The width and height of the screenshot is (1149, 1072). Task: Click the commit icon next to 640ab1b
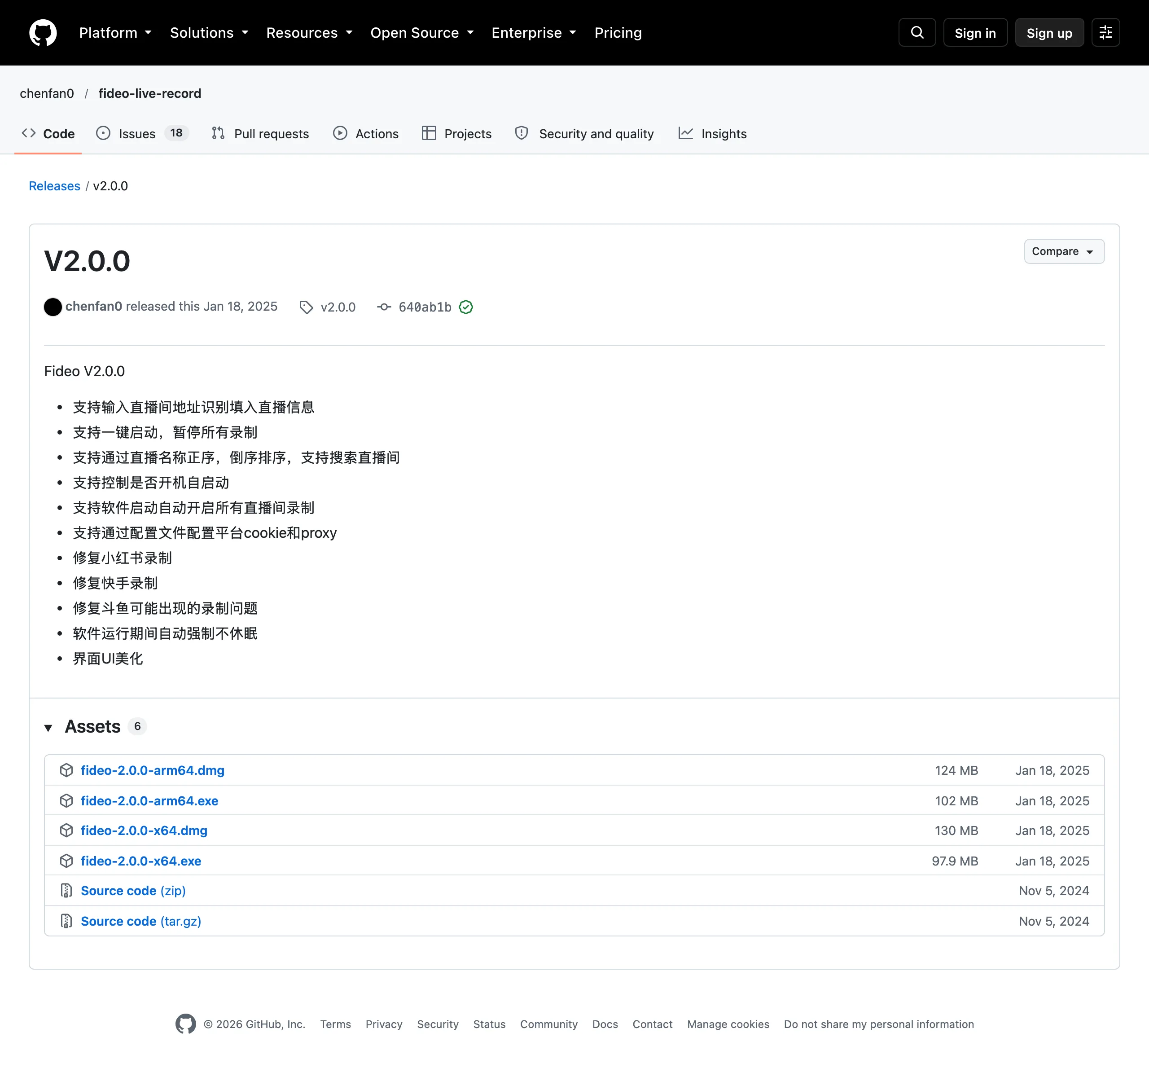(x=384, y=307)
